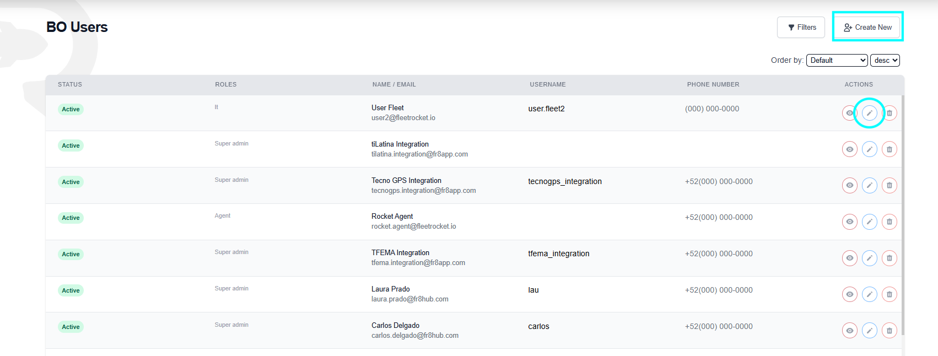The height and width of the screenshot is (356, 938).
Task: Click username tecnogps_integration
Action: [x=565, y=181]
